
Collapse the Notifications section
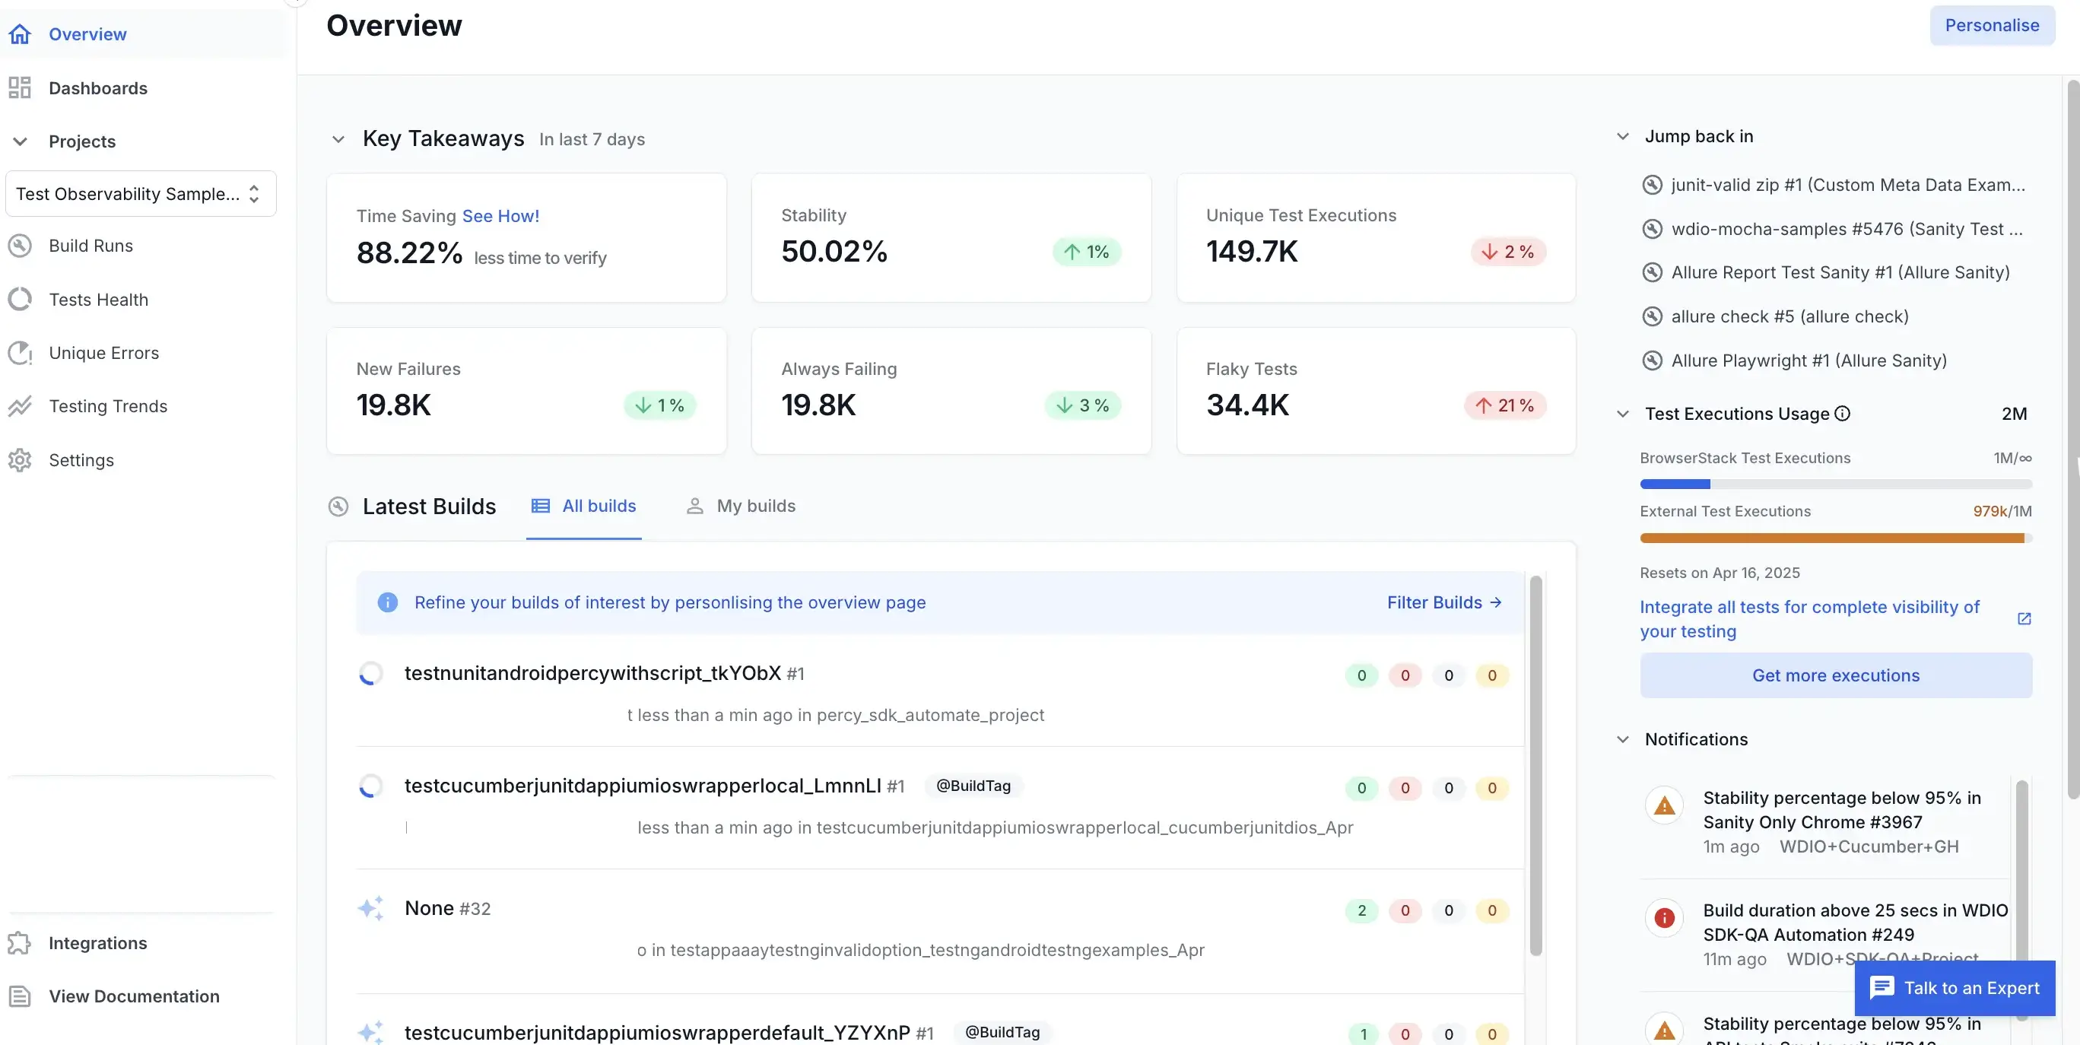pos(1623,739)
